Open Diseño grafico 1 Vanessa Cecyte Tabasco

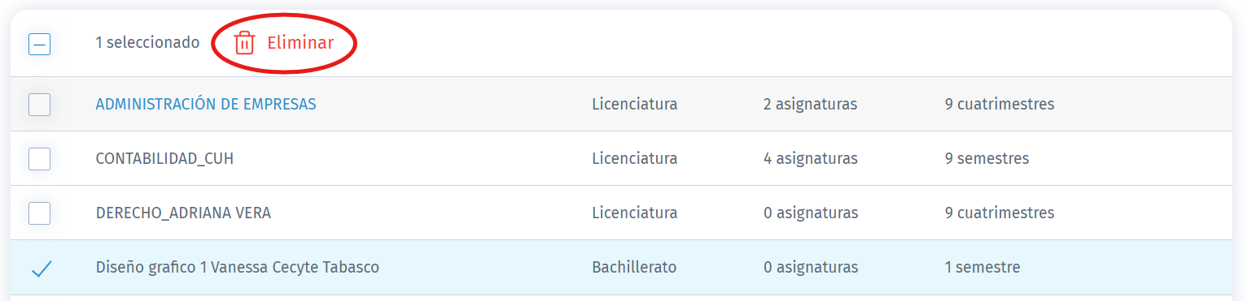pyautogui.click(x=237, y=267)
